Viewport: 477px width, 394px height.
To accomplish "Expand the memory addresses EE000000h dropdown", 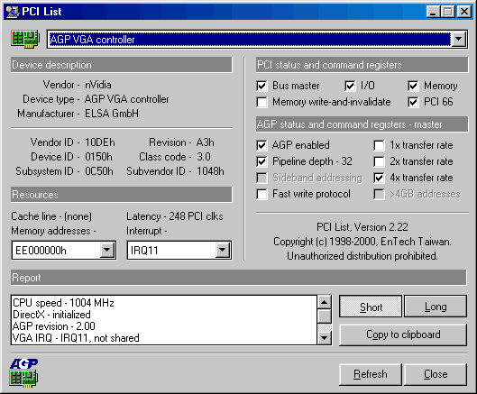I will (x=106, y=250).
